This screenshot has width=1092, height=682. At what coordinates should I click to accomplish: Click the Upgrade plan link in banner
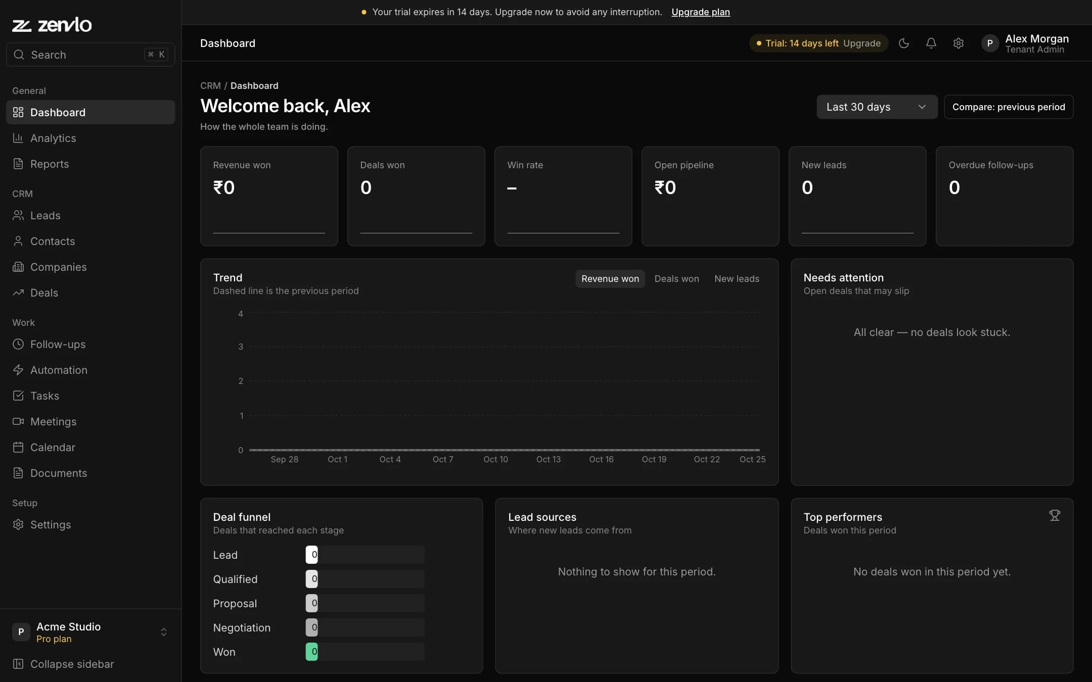(x=700, y=12)
